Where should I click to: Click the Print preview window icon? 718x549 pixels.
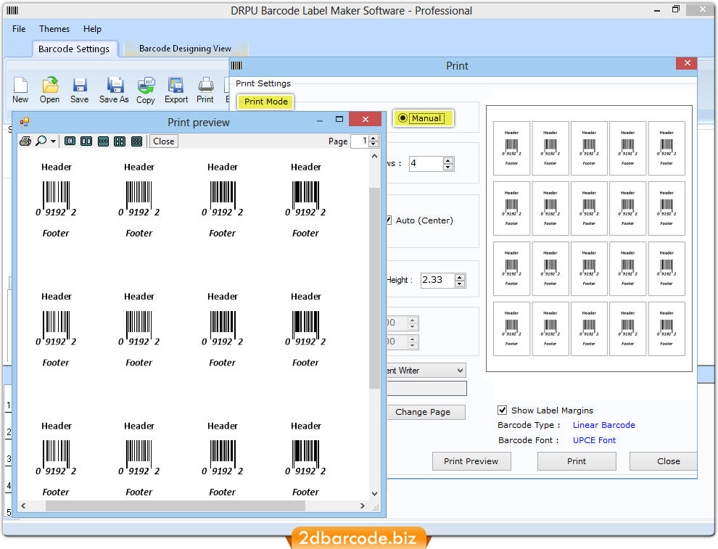pyautogui.click(x=25, y=122)
